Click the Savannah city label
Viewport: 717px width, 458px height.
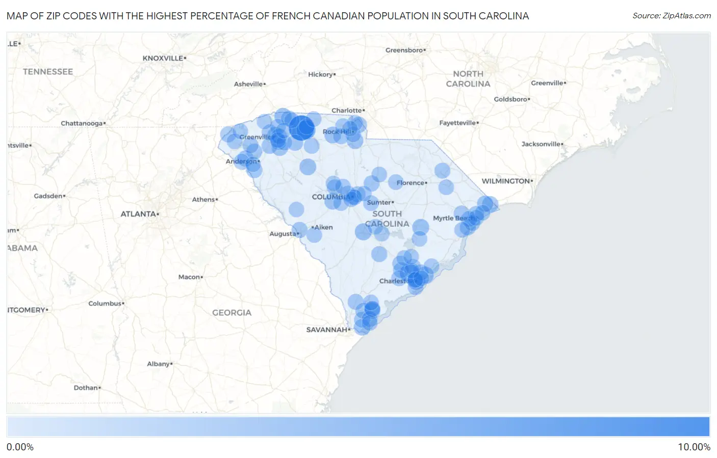click(328, 330)
